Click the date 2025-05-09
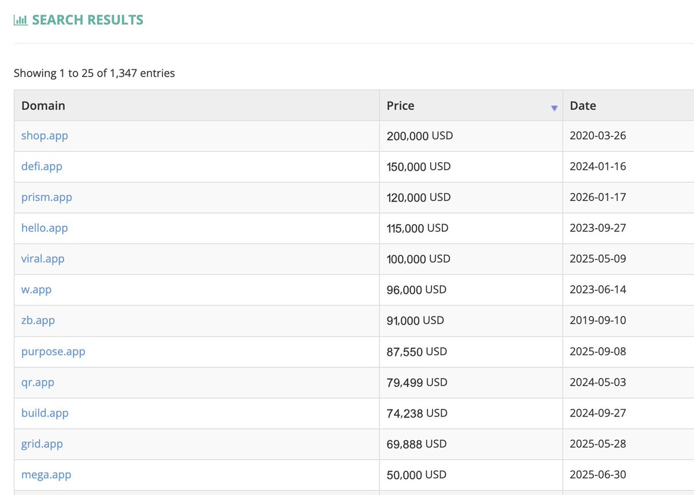Image resolution: width=694 pixels, height=495 pixels. (x=598, y=259)
